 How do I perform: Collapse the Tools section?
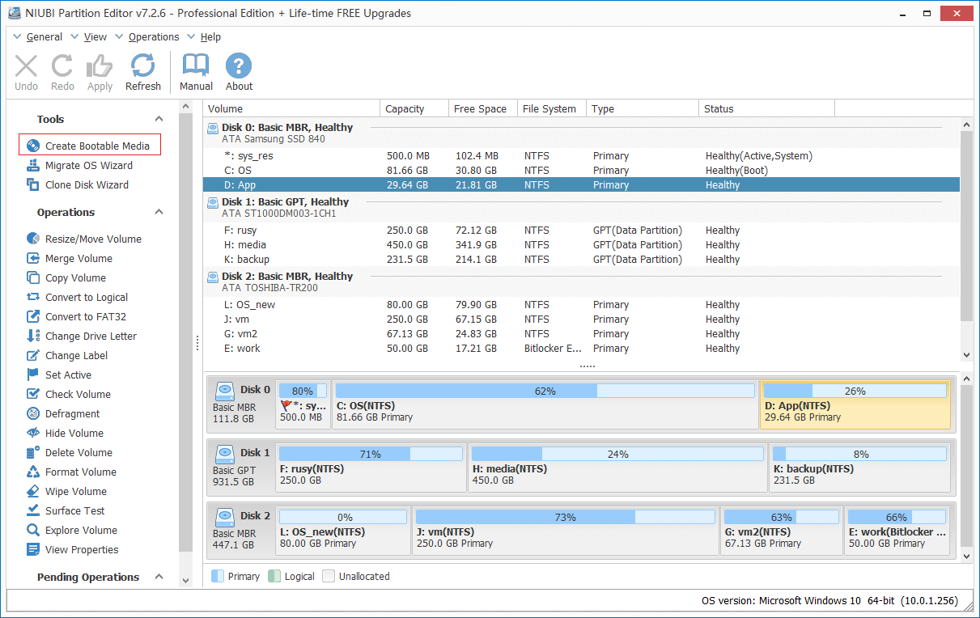click(x=159, y=120)
